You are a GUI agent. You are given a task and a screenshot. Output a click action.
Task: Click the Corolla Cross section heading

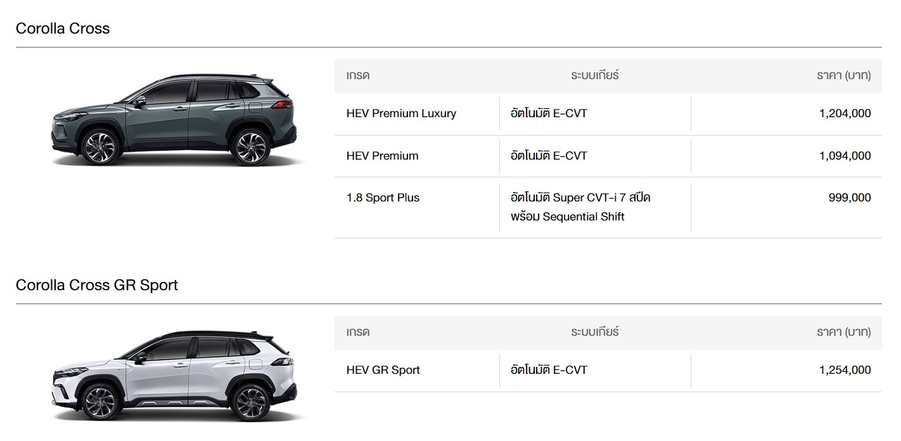[63, 29]
